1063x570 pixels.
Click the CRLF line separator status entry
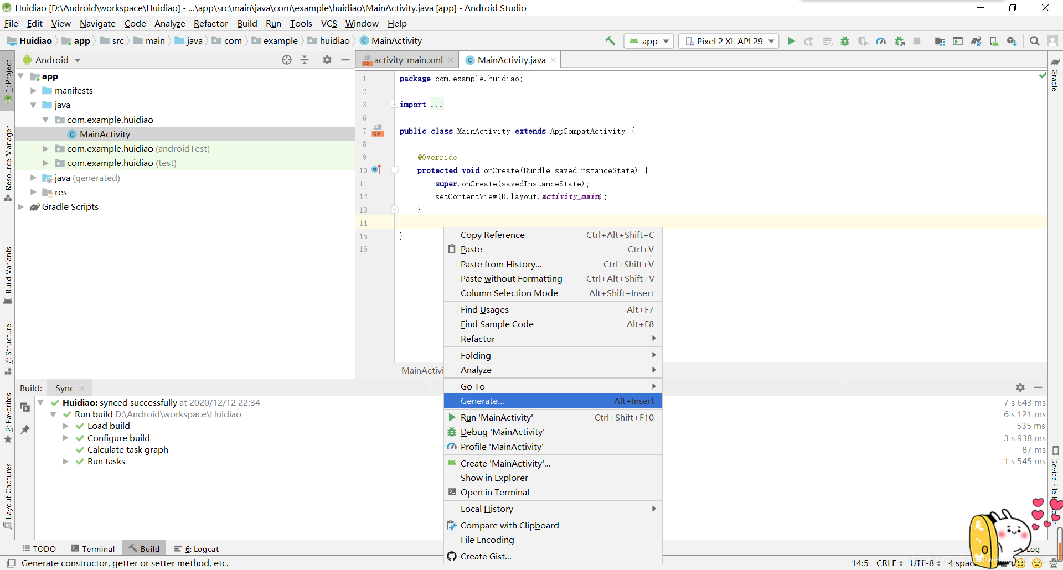tap(889, 563)
